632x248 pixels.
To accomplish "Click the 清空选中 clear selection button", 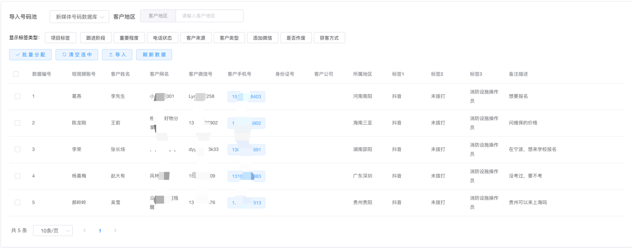I will tap(77, 55).
